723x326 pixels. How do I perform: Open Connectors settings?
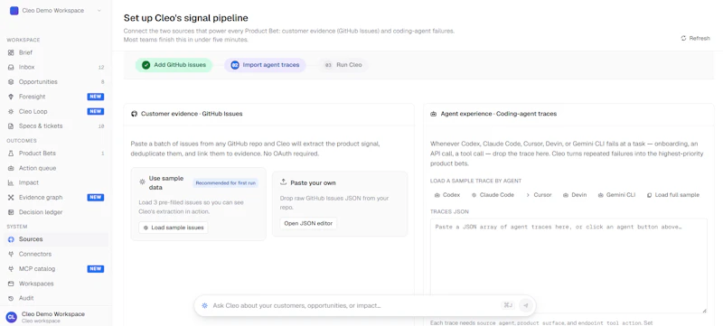55,254
